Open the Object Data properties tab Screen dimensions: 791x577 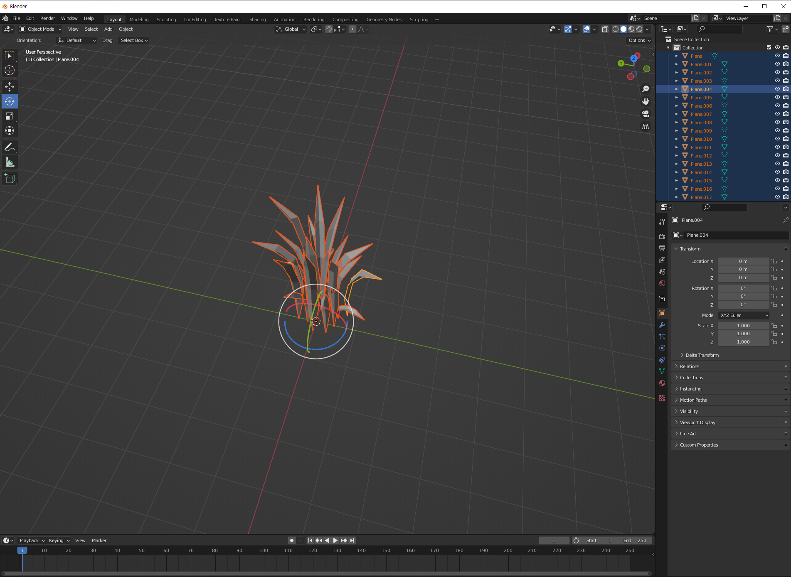coord(662,371)
